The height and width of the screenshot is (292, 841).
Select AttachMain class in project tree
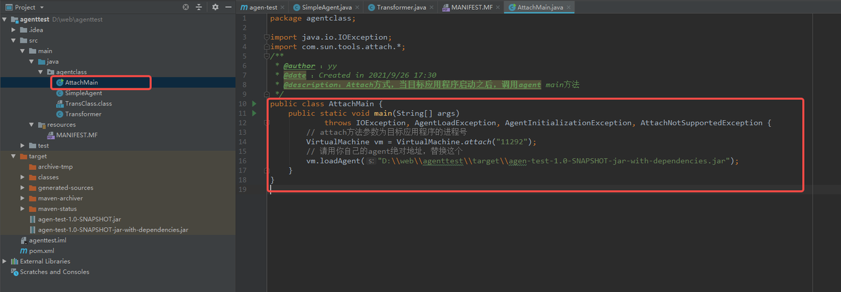[x=81, y=83]
